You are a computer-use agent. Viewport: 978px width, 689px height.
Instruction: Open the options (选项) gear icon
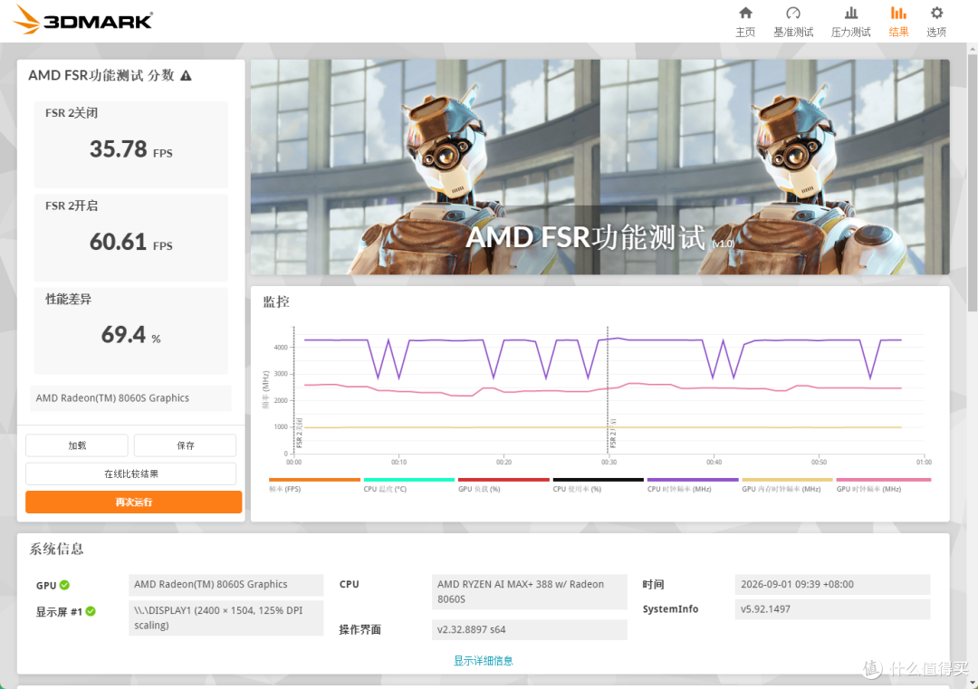(x=936, y=13)
